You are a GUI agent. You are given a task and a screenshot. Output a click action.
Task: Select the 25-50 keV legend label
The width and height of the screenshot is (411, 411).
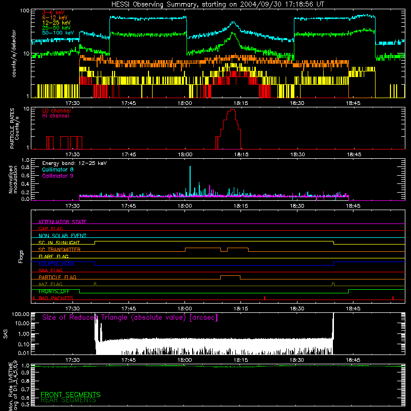point(57,28)
